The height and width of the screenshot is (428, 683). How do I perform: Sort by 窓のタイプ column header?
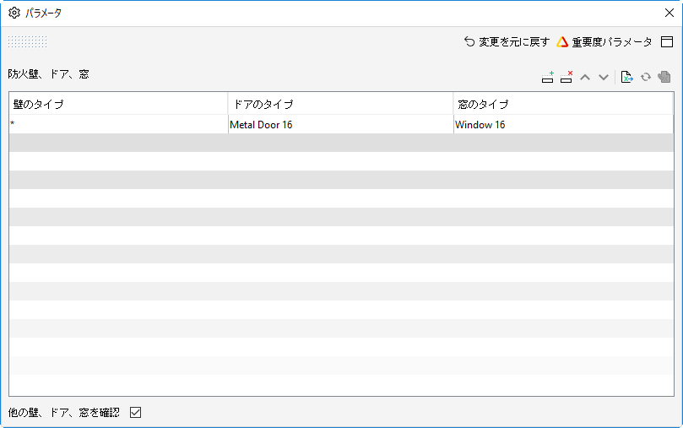pos(563,104)
